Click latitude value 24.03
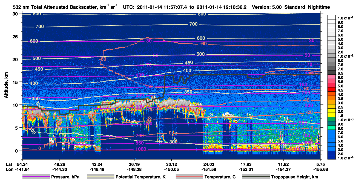 (209, 164)
